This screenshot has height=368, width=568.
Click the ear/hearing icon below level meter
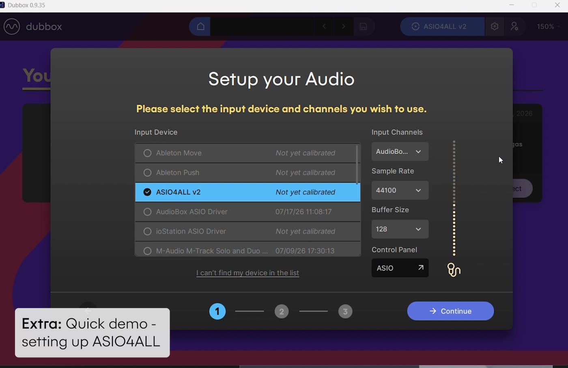[x=454, y=270]
